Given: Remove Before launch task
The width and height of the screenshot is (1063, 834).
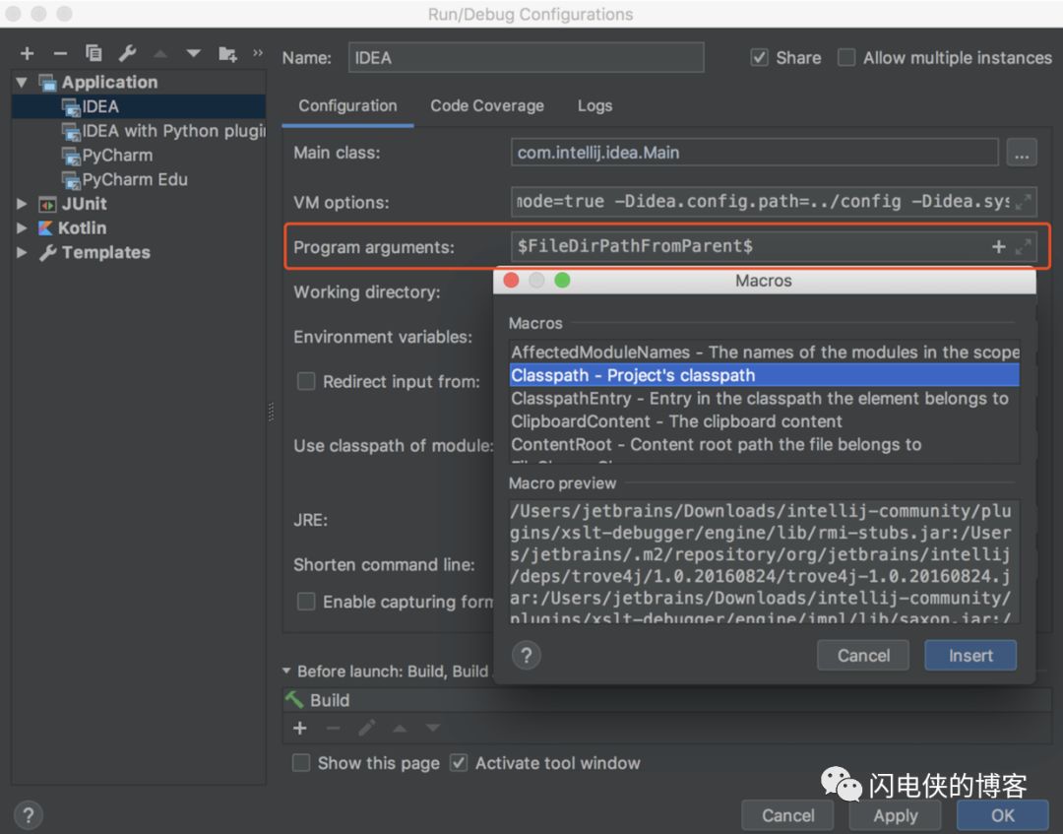Looking at the screenshot, I should (x=333, y=729).
